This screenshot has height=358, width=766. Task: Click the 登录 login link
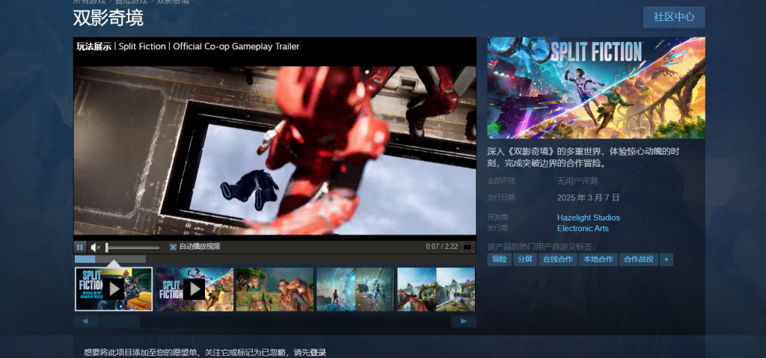click(318, 353)
